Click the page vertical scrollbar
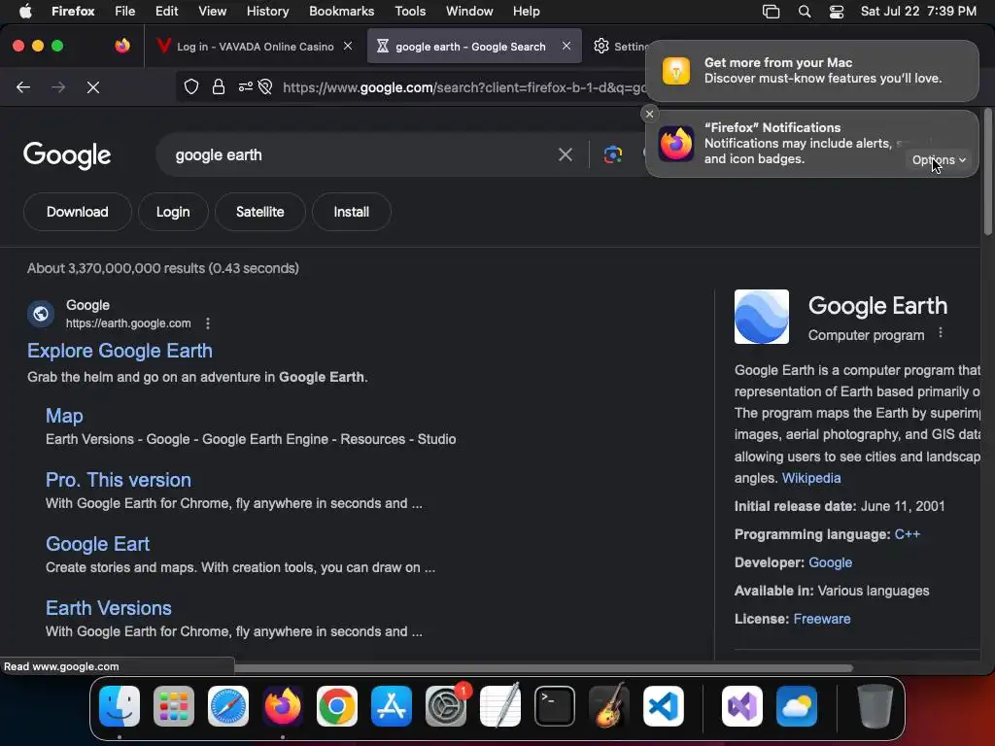 987,171
